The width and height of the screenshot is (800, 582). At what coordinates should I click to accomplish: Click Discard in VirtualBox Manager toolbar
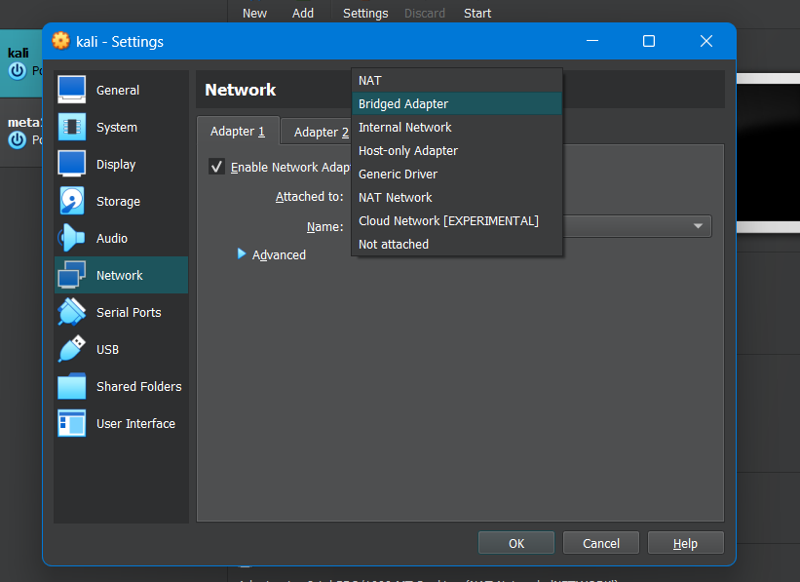(x=425, y=14)
